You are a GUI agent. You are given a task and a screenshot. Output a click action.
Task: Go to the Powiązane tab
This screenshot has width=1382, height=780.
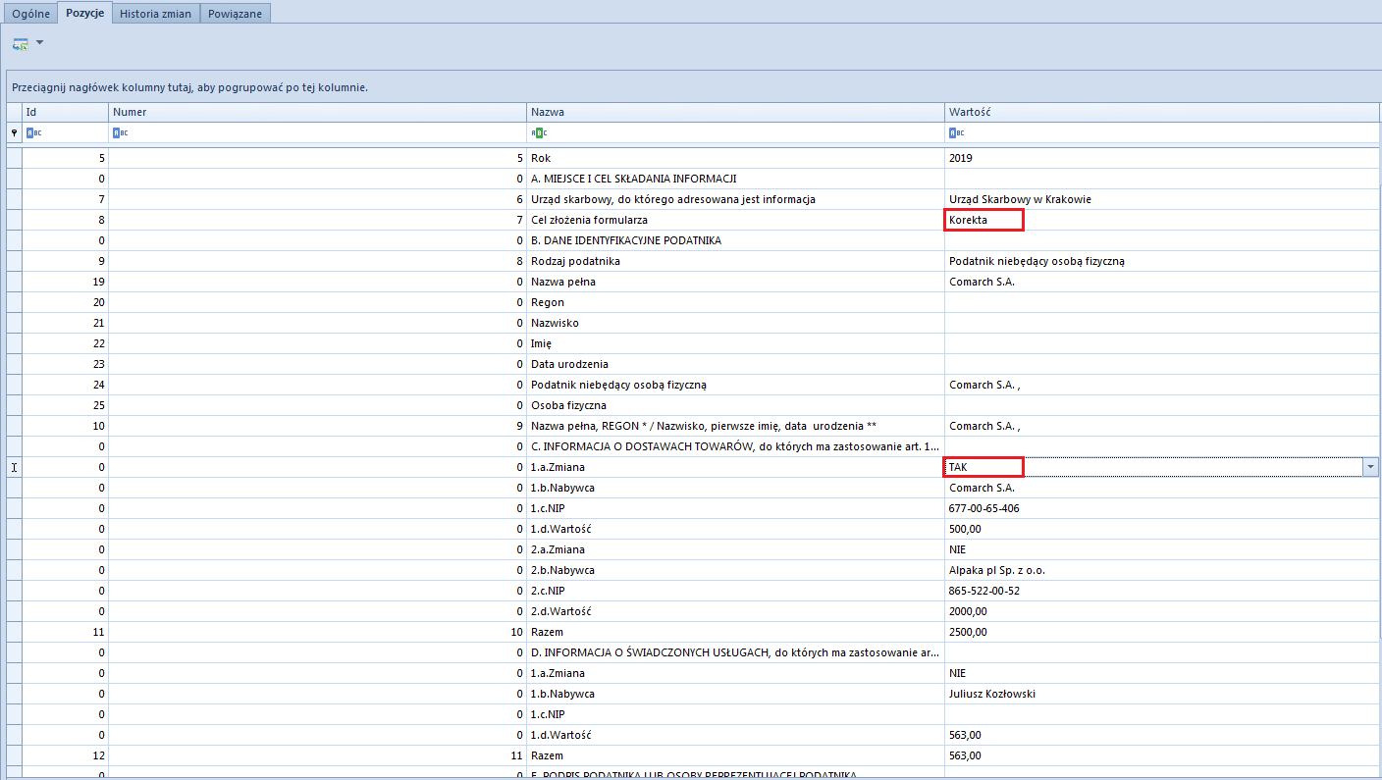pos(236,14)
